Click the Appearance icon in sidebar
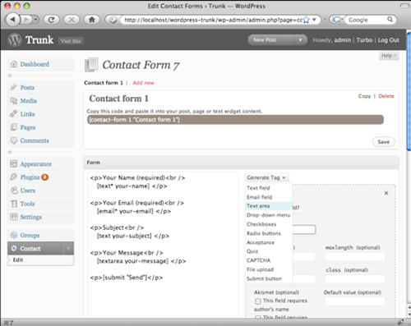Screen dimensions: 411x326 tap(13, 163)
